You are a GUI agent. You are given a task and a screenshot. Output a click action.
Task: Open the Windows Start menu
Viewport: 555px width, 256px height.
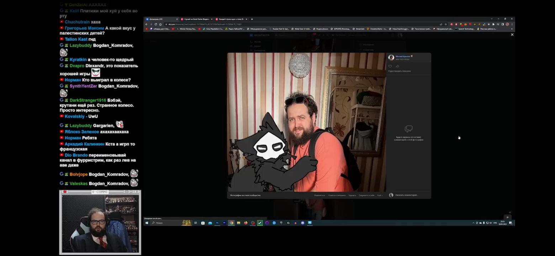tap(147, 223)
